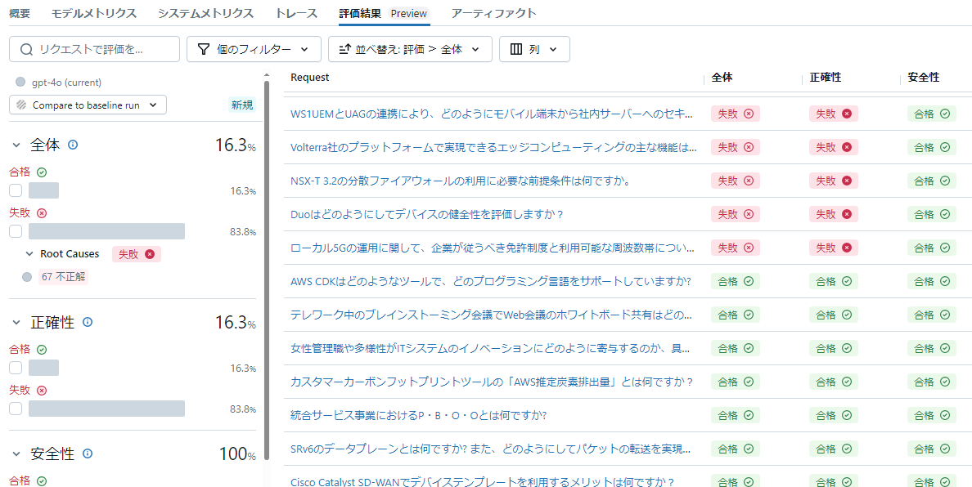Check the 合格 checkbox under 正確性
Viewport: 972px width, 487px height.
pyautogui.click(x=16, y=369)
